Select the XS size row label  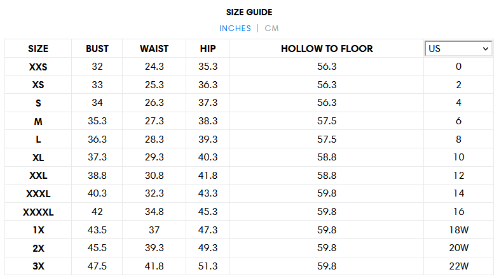[38, 85]
